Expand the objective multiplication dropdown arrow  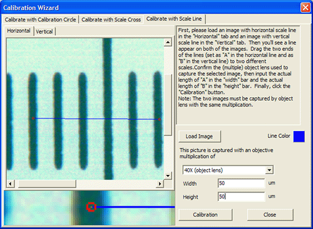(269, 170)
